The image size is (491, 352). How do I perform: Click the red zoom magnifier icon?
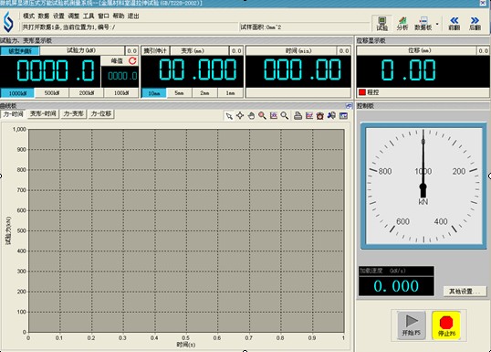click(x=263, y=116)
